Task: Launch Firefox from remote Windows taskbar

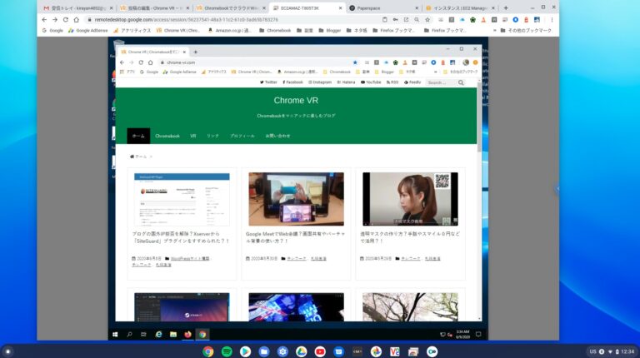Action: (187, 335)
